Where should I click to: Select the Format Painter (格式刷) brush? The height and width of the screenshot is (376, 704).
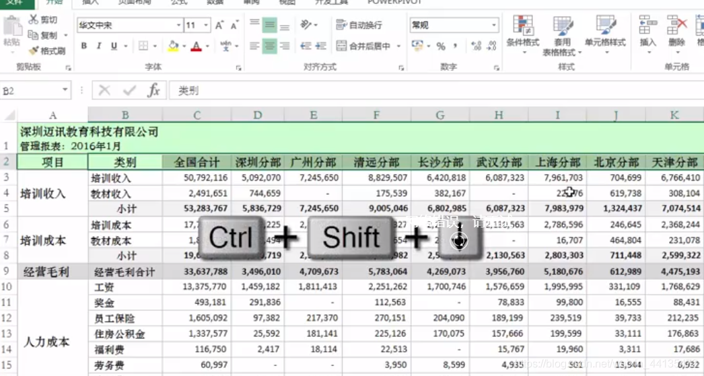click(34, 50)
